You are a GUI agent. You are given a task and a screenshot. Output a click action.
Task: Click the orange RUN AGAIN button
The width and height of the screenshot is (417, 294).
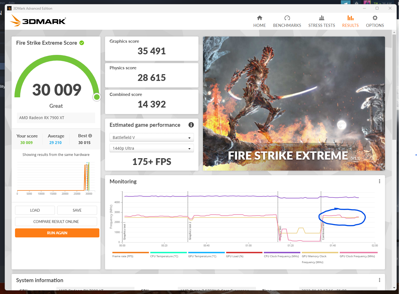tap(57, 233)
